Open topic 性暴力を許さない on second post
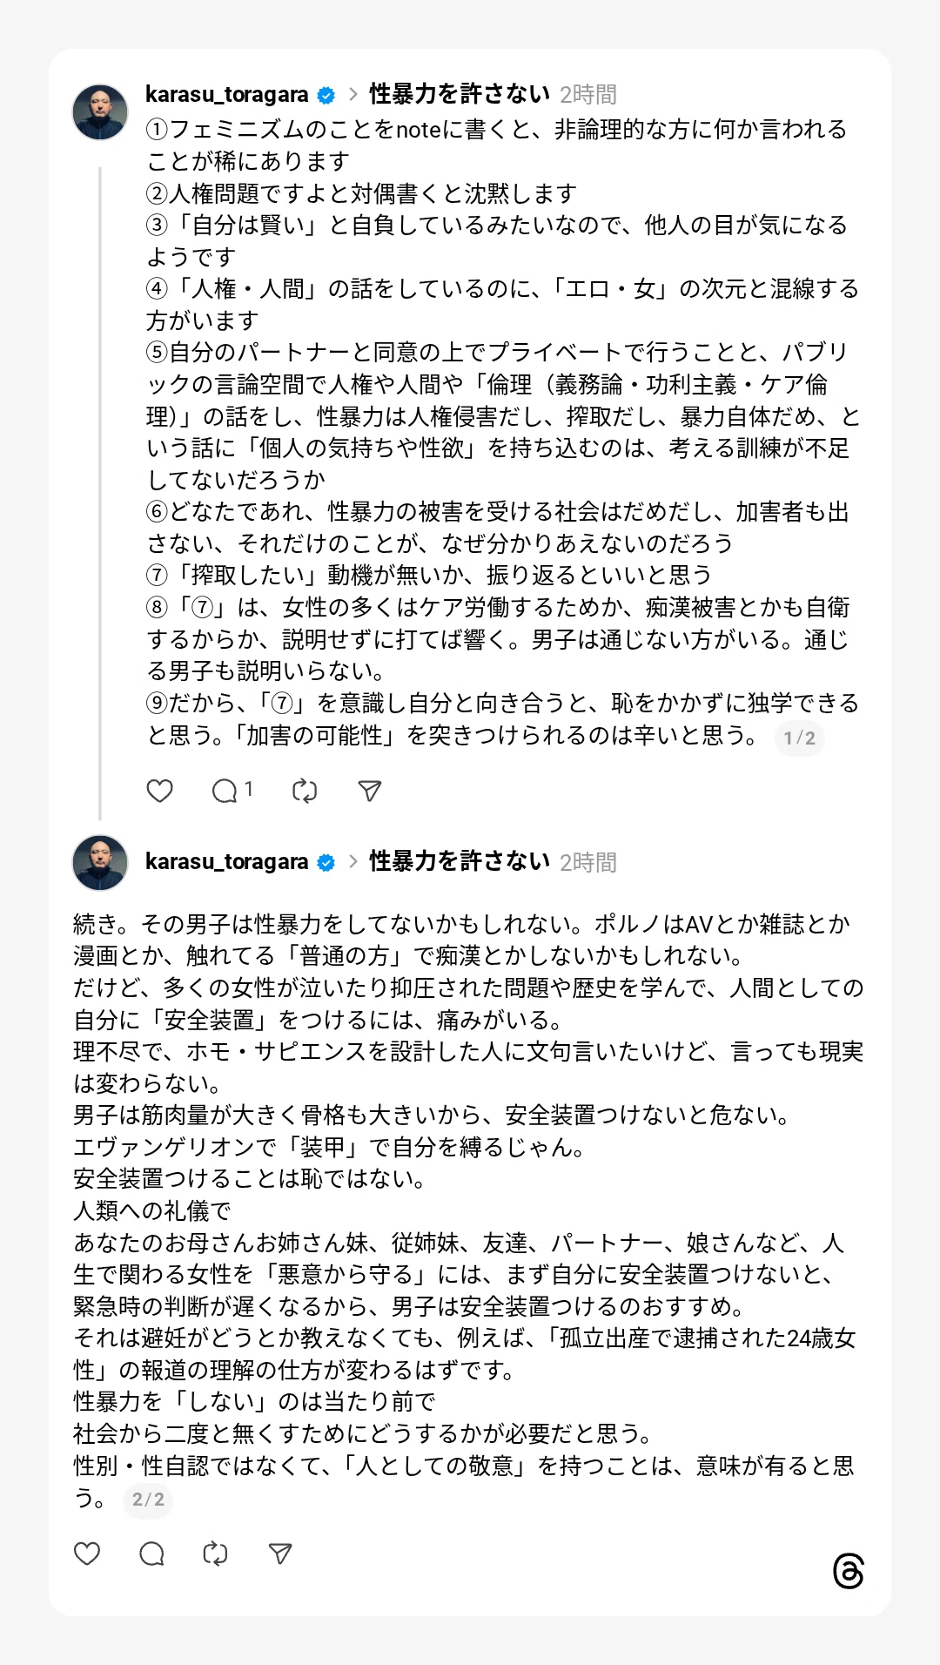This screenshot has height=1665, width=940. coord(460,861)
